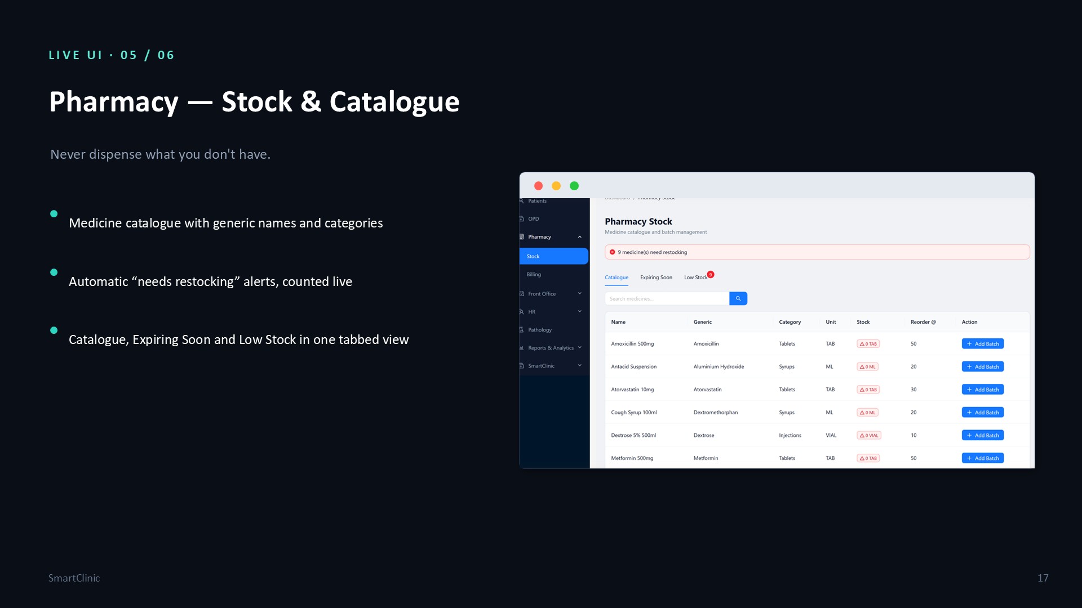Click the OPD sidebar icon
The width and height of the screenshot is (1082, 608).
[x=522, y=218]
